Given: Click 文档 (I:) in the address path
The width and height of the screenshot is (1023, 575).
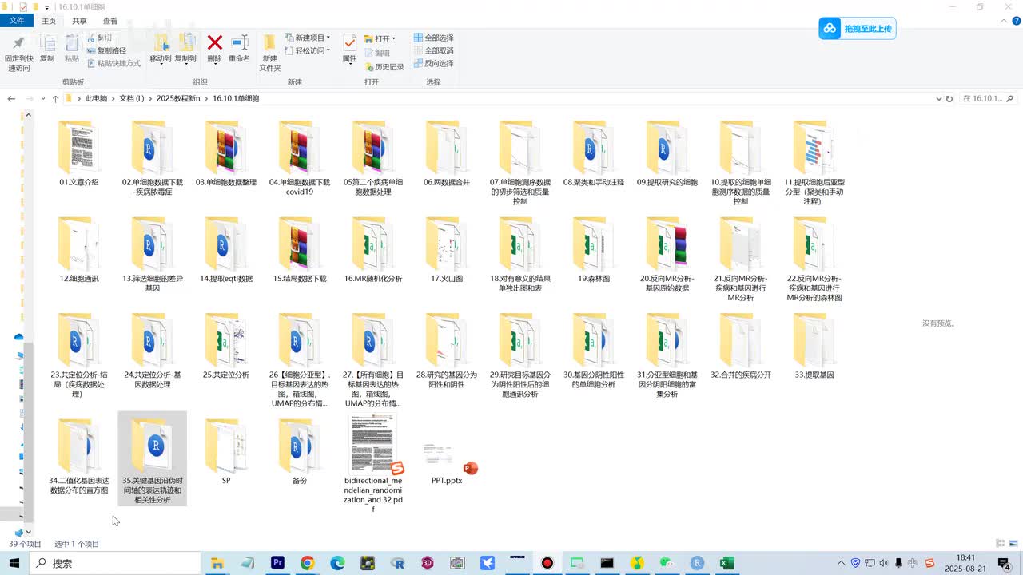Looking at the screenshot, I should tap(132, 99).
